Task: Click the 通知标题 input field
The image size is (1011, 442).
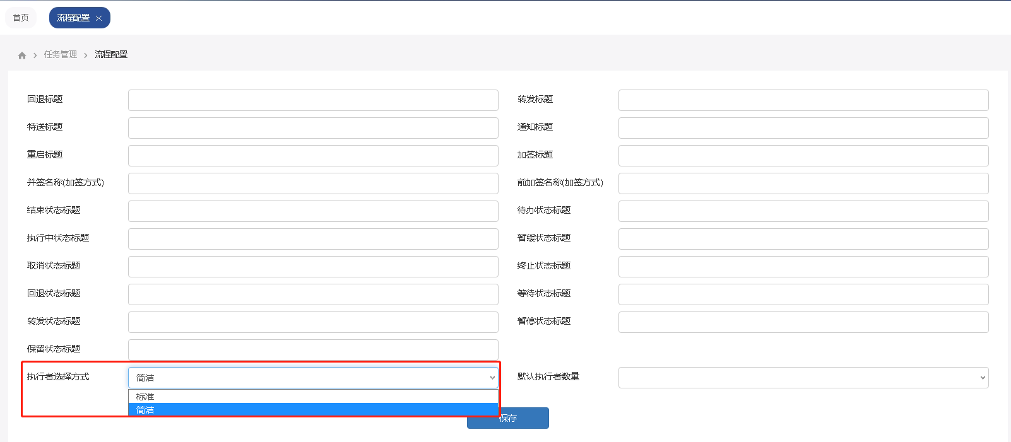Action: (x=803, y=128)
